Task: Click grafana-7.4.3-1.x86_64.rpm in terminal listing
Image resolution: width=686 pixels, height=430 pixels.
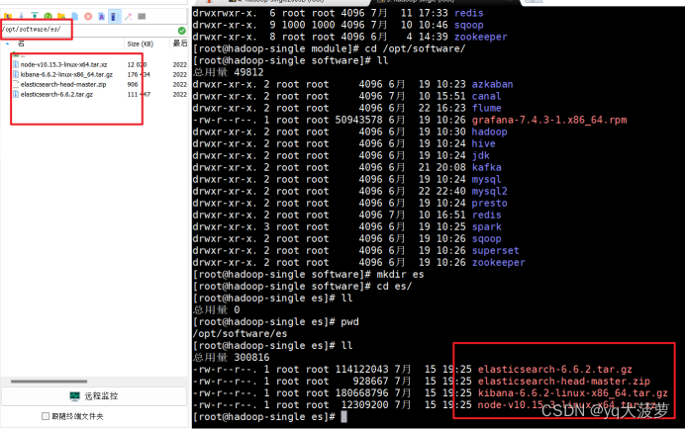Action: coord(549,120)
